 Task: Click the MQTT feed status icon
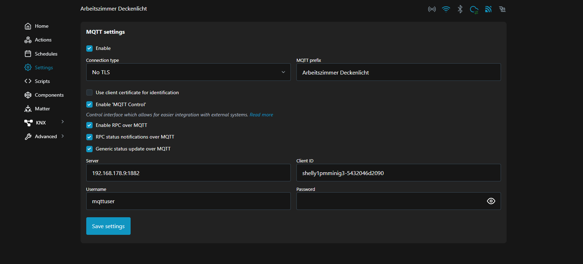tap(488, 9)
